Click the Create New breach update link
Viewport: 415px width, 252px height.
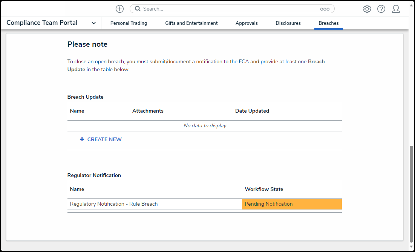[104, 139]
